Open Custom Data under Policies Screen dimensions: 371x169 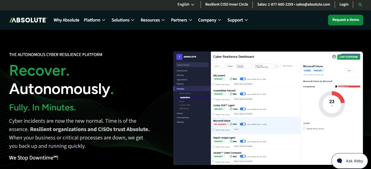(185, 105)
